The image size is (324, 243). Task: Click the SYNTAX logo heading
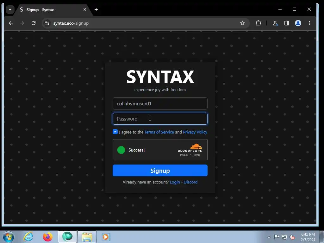(160, 77)
